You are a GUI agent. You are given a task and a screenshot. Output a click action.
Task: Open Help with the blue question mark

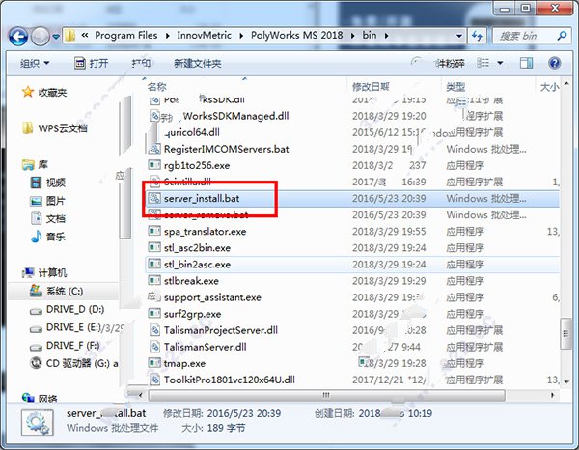[554, 63]
